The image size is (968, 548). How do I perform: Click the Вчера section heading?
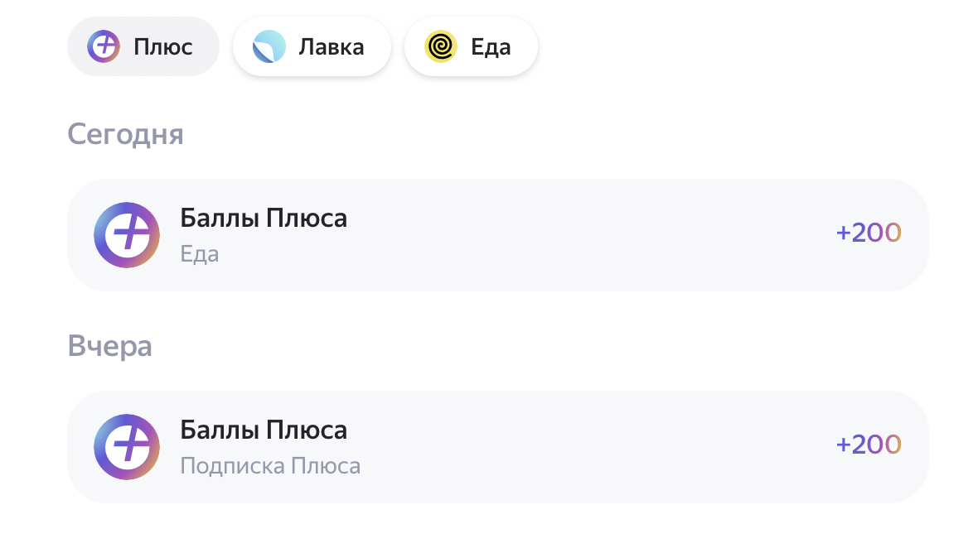point(110,346)
